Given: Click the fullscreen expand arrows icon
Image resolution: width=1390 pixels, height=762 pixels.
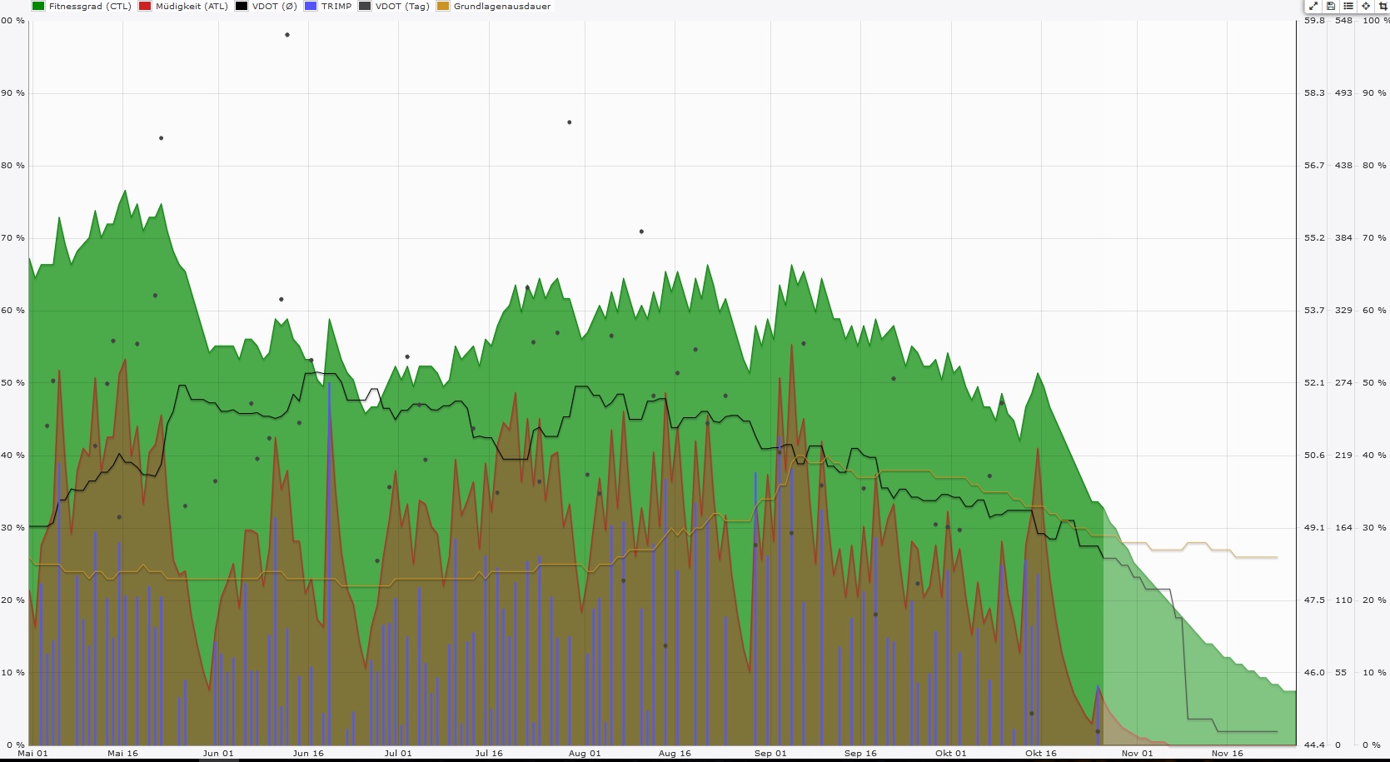Looking at the screenshot, I should point(1313,6).
